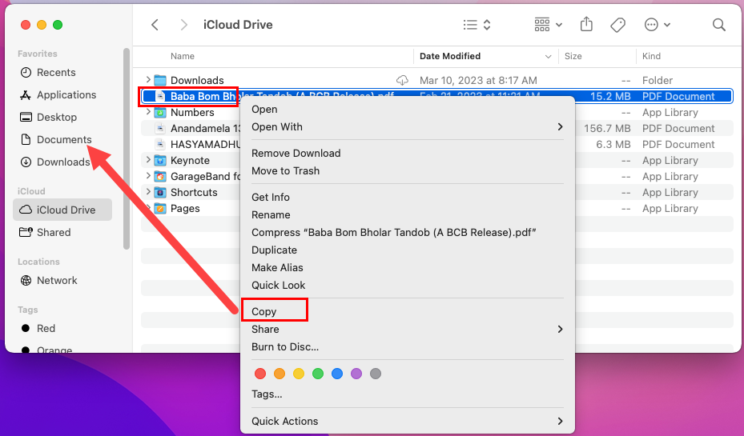Choose Burn to Disc…

coord(285,346)
